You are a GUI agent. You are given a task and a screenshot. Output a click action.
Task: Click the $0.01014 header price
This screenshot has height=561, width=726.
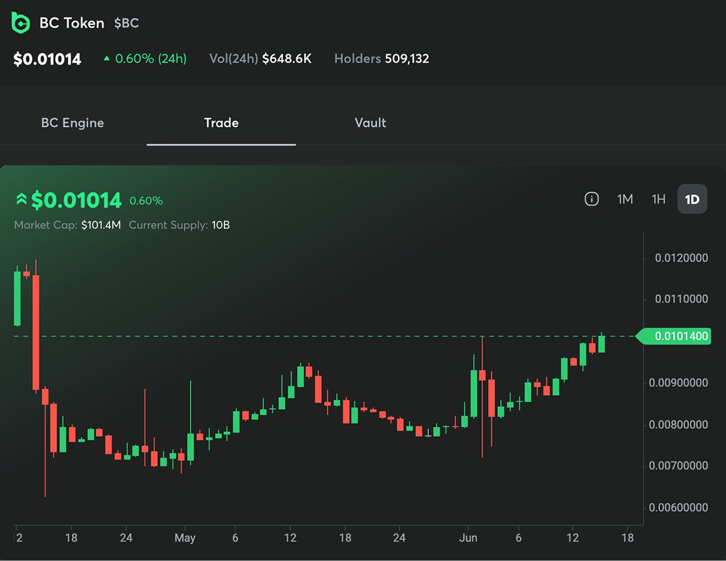pos(47,58)
